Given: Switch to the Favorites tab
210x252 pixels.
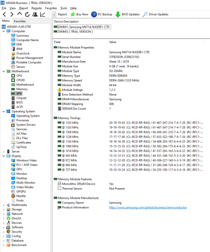Looking at the screenshot, I should [x=20, y=21].
